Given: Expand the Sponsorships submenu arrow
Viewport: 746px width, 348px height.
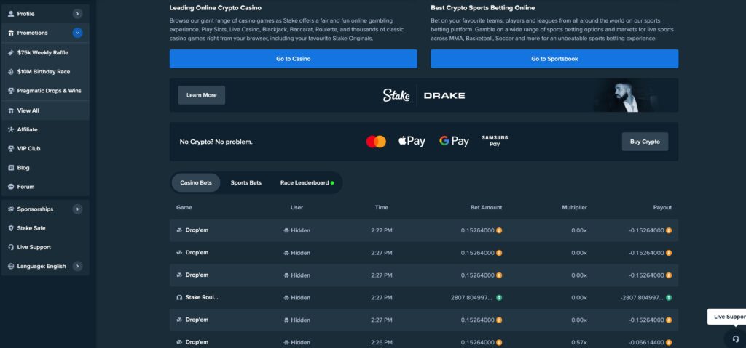Looking at the screenshot, I should (77, 209).
